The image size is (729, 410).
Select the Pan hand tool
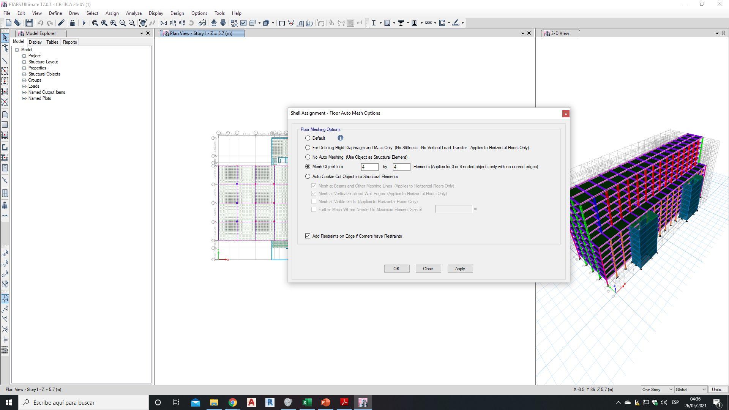143,23
